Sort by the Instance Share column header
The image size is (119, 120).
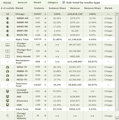coord(57,8)
